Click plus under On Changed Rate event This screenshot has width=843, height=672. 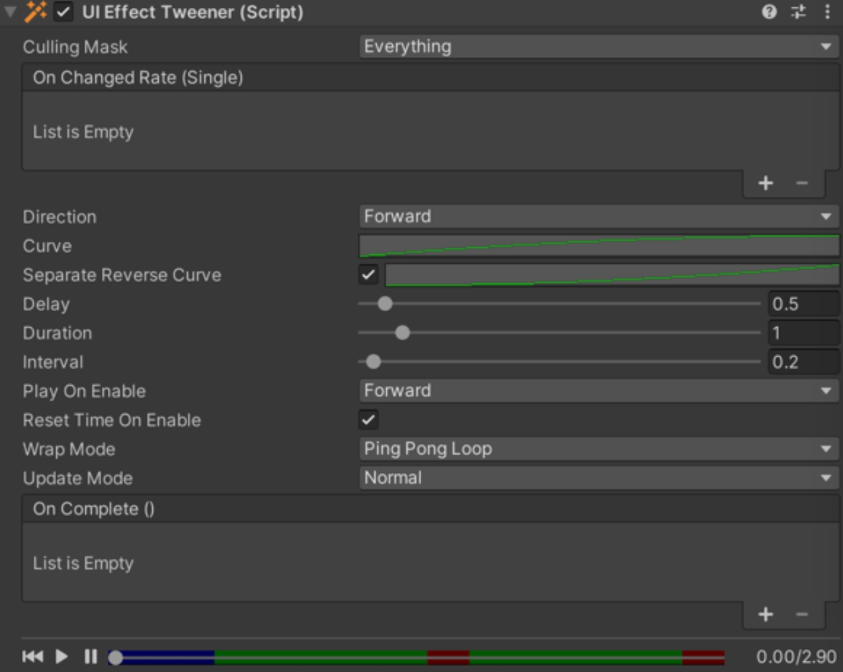pyautogui.click(x=766, y=184)
